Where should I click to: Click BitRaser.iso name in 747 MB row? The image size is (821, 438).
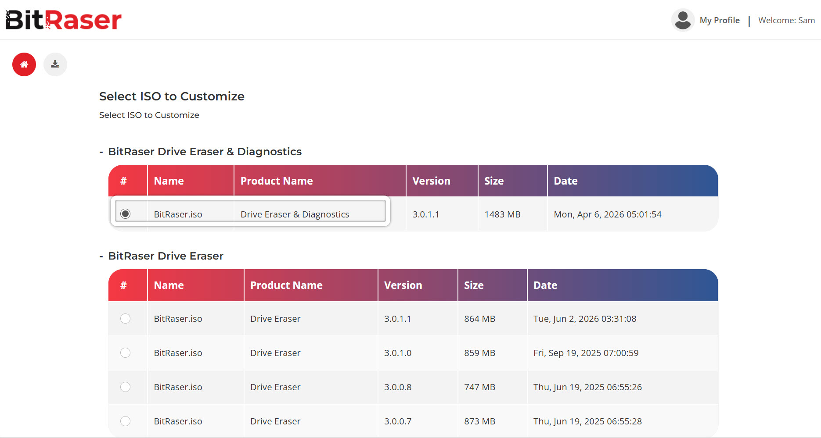tap(178, 387)
